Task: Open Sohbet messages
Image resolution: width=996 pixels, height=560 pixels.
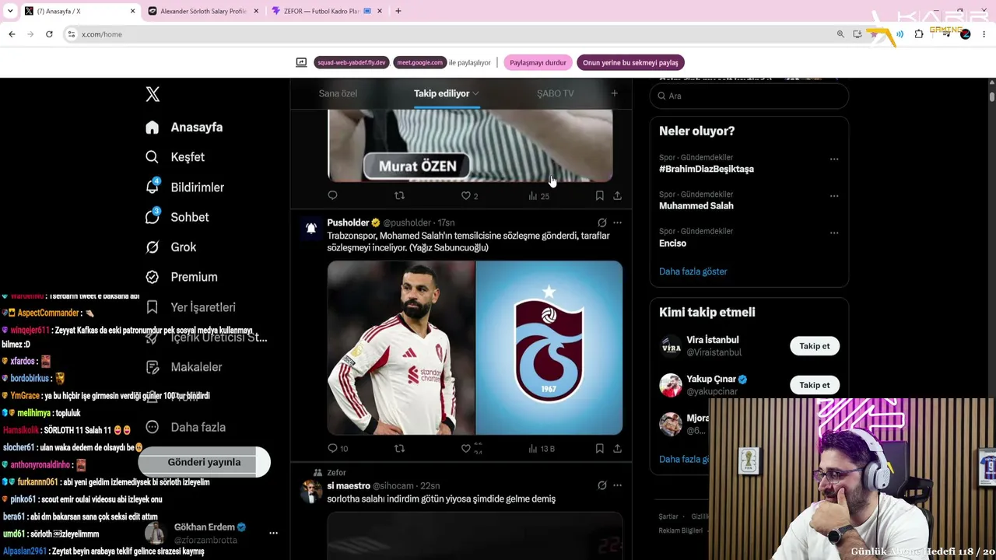Action: point(177,217)
